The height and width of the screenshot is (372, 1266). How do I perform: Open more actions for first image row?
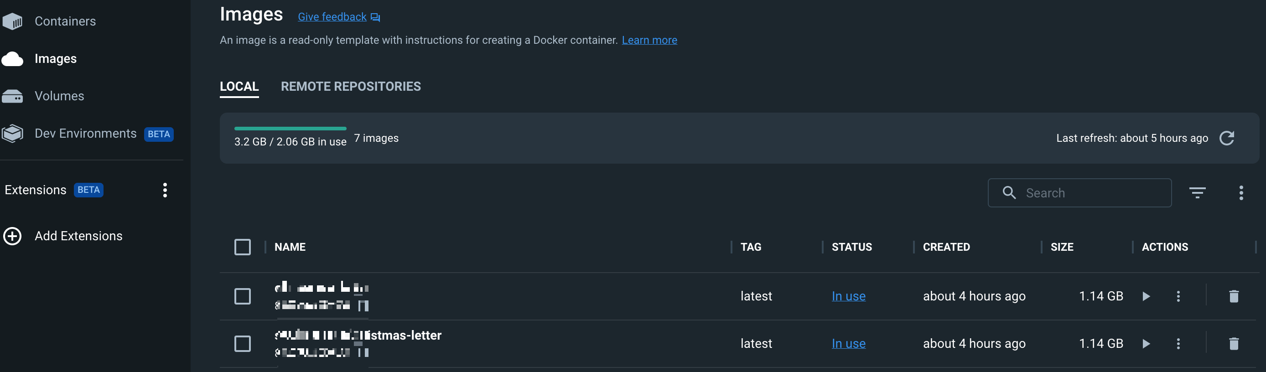point(1178,296)
